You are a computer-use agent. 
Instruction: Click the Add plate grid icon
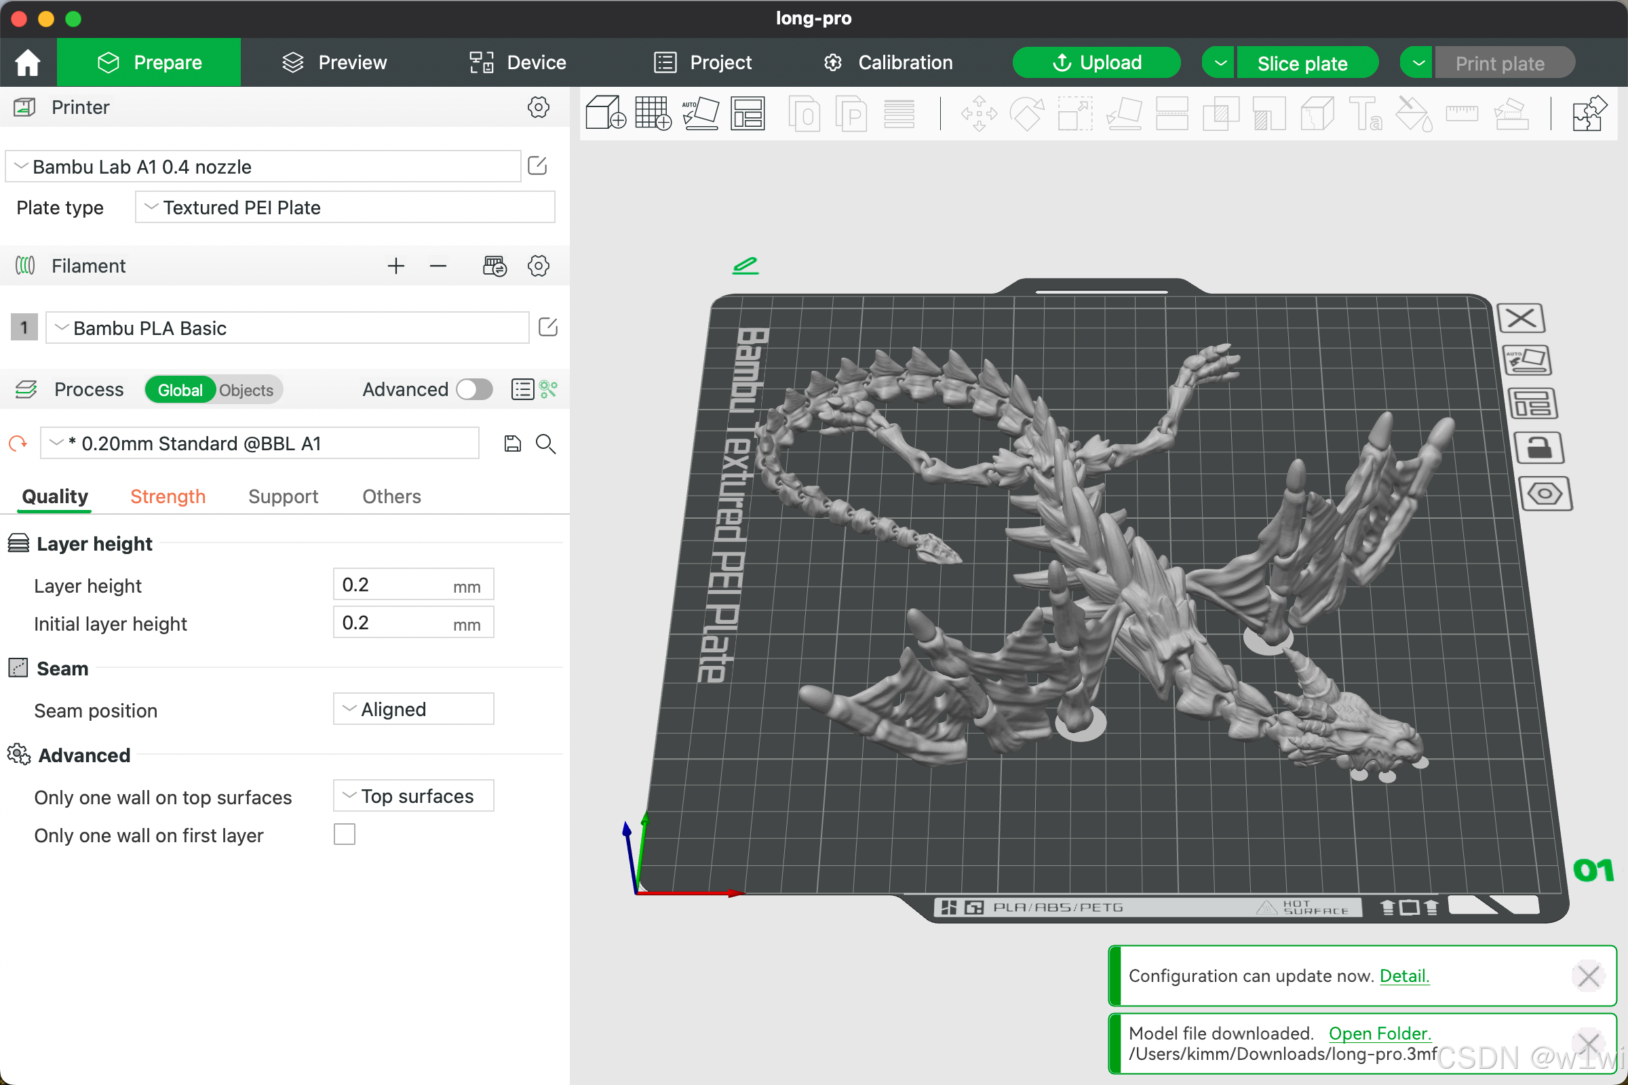coord(653,113)
